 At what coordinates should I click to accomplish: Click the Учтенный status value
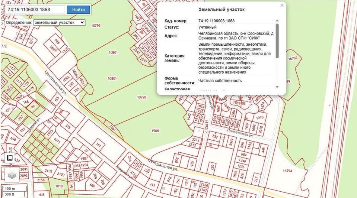(x=207, y=27)
